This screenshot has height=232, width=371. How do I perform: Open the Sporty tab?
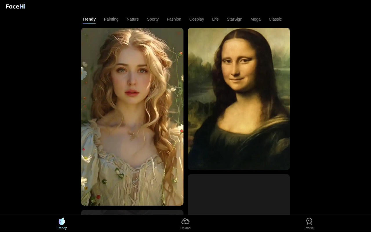click(x=153, y=19)
